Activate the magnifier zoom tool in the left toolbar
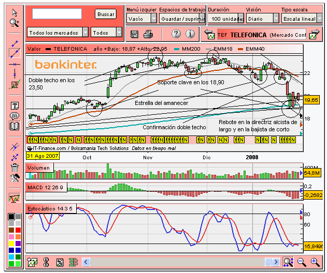 tap(15, 23)
